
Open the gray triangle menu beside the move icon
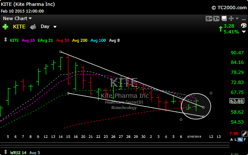(237, 18)
